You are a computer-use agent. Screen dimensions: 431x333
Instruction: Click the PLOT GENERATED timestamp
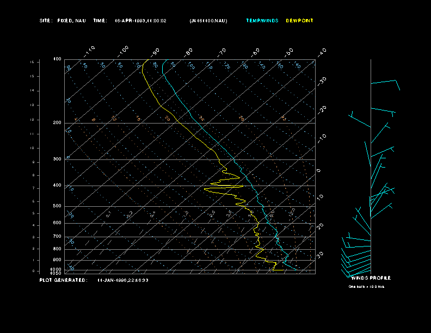pyautogui.click(x=123, y=280)
